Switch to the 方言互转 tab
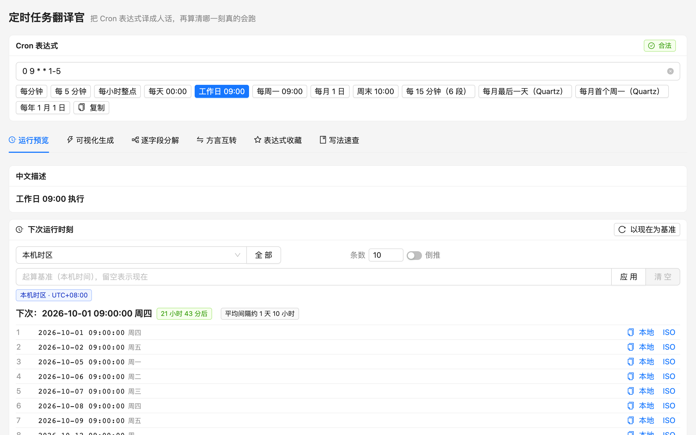Screen dimensions: 696x435 coord(217,140)
